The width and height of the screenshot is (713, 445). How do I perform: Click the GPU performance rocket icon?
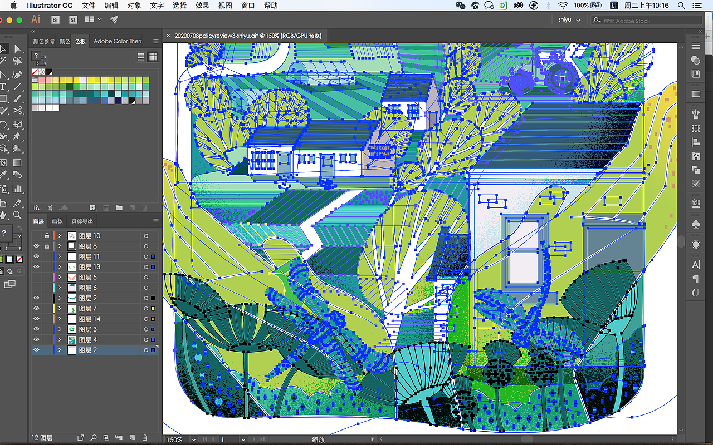coord(114,19)
